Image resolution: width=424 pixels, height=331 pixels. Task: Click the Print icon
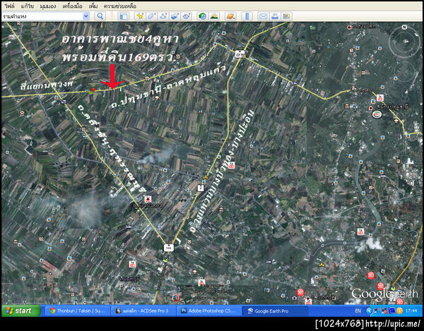[x=275, y=16]
